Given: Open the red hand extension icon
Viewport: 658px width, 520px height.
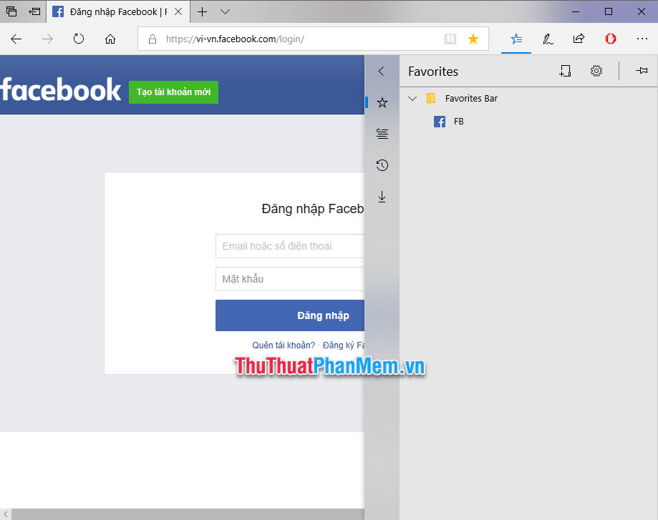Looking at the screenshot, I should (610, 39).
